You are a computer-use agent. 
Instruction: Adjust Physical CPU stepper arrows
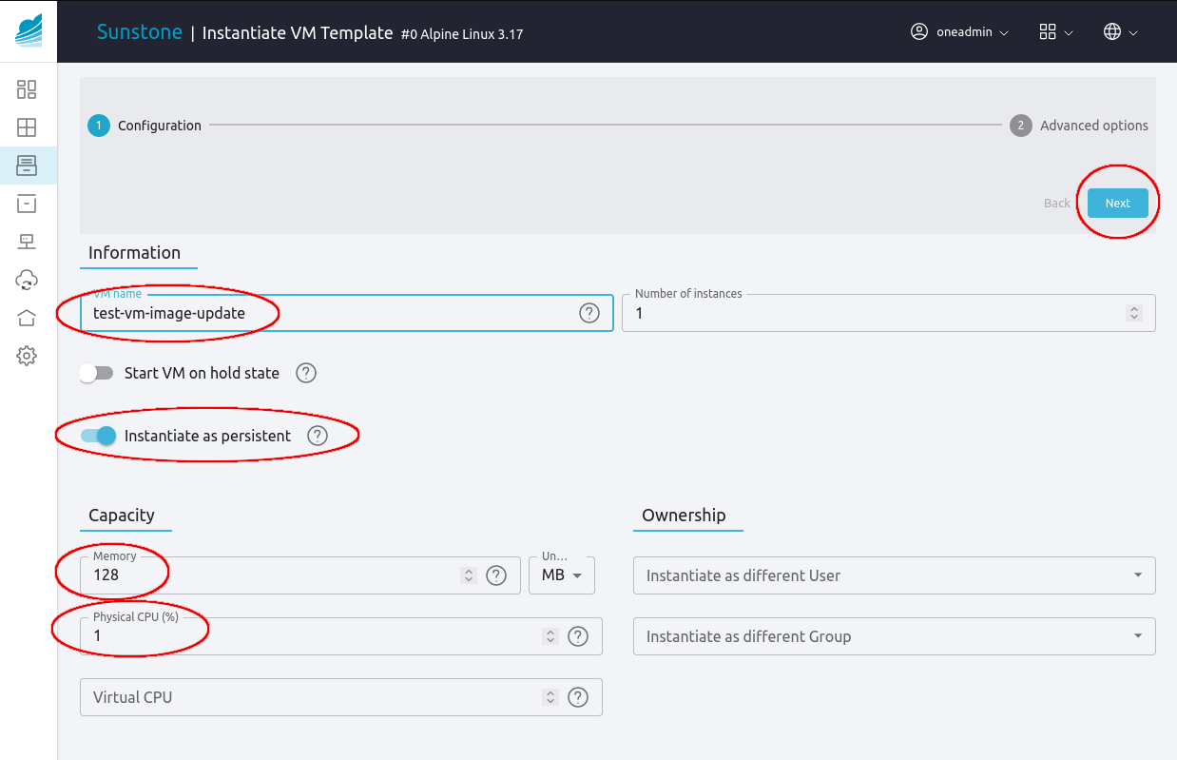550,636
